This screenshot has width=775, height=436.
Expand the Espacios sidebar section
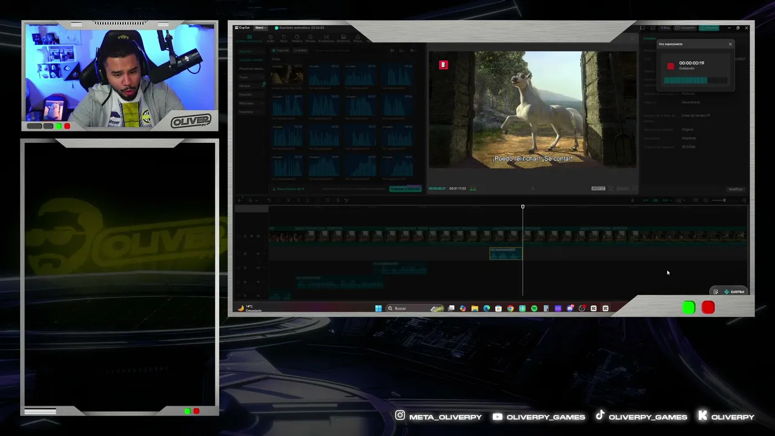(x=251, y=94)
